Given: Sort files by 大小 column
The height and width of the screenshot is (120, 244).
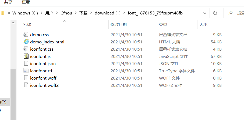Looking at the screenshot, I should [x=203, y=24].
